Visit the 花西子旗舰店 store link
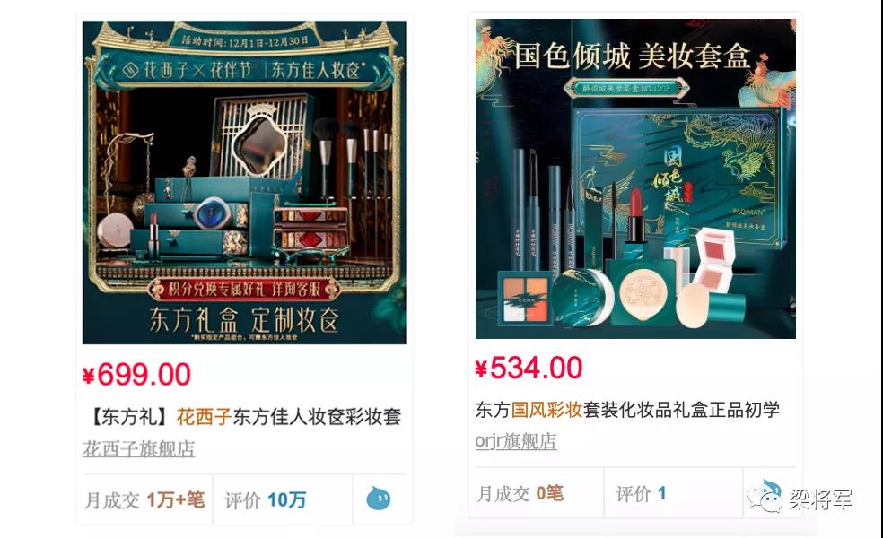Image resolution: width=883 pixels, height=538 pixels. 139,449
